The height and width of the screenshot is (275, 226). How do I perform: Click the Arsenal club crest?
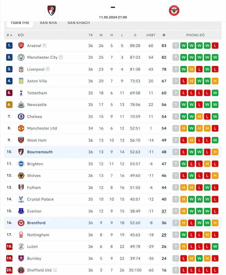click(x=21, y=45)
